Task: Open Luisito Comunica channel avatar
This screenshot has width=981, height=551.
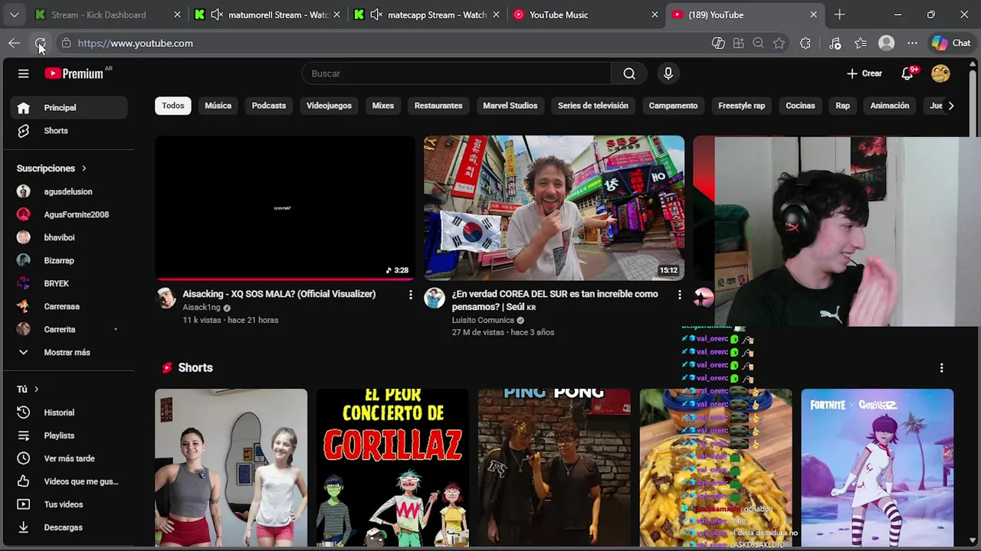Action: click(435, 298)
